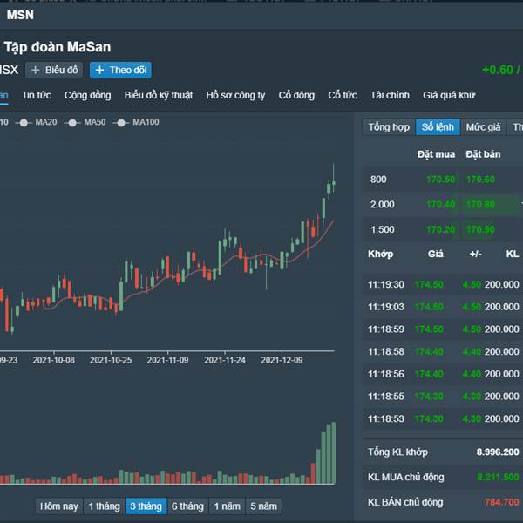Switch to the Tổng hợp panel tab
523x523 pixels.
(x=389, y=127)
